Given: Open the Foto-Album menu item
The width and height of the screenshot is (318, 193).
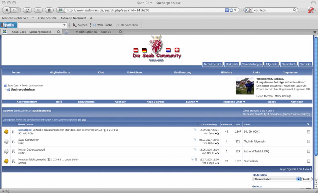Looking at the screenshot, I should tap(134, 72).
